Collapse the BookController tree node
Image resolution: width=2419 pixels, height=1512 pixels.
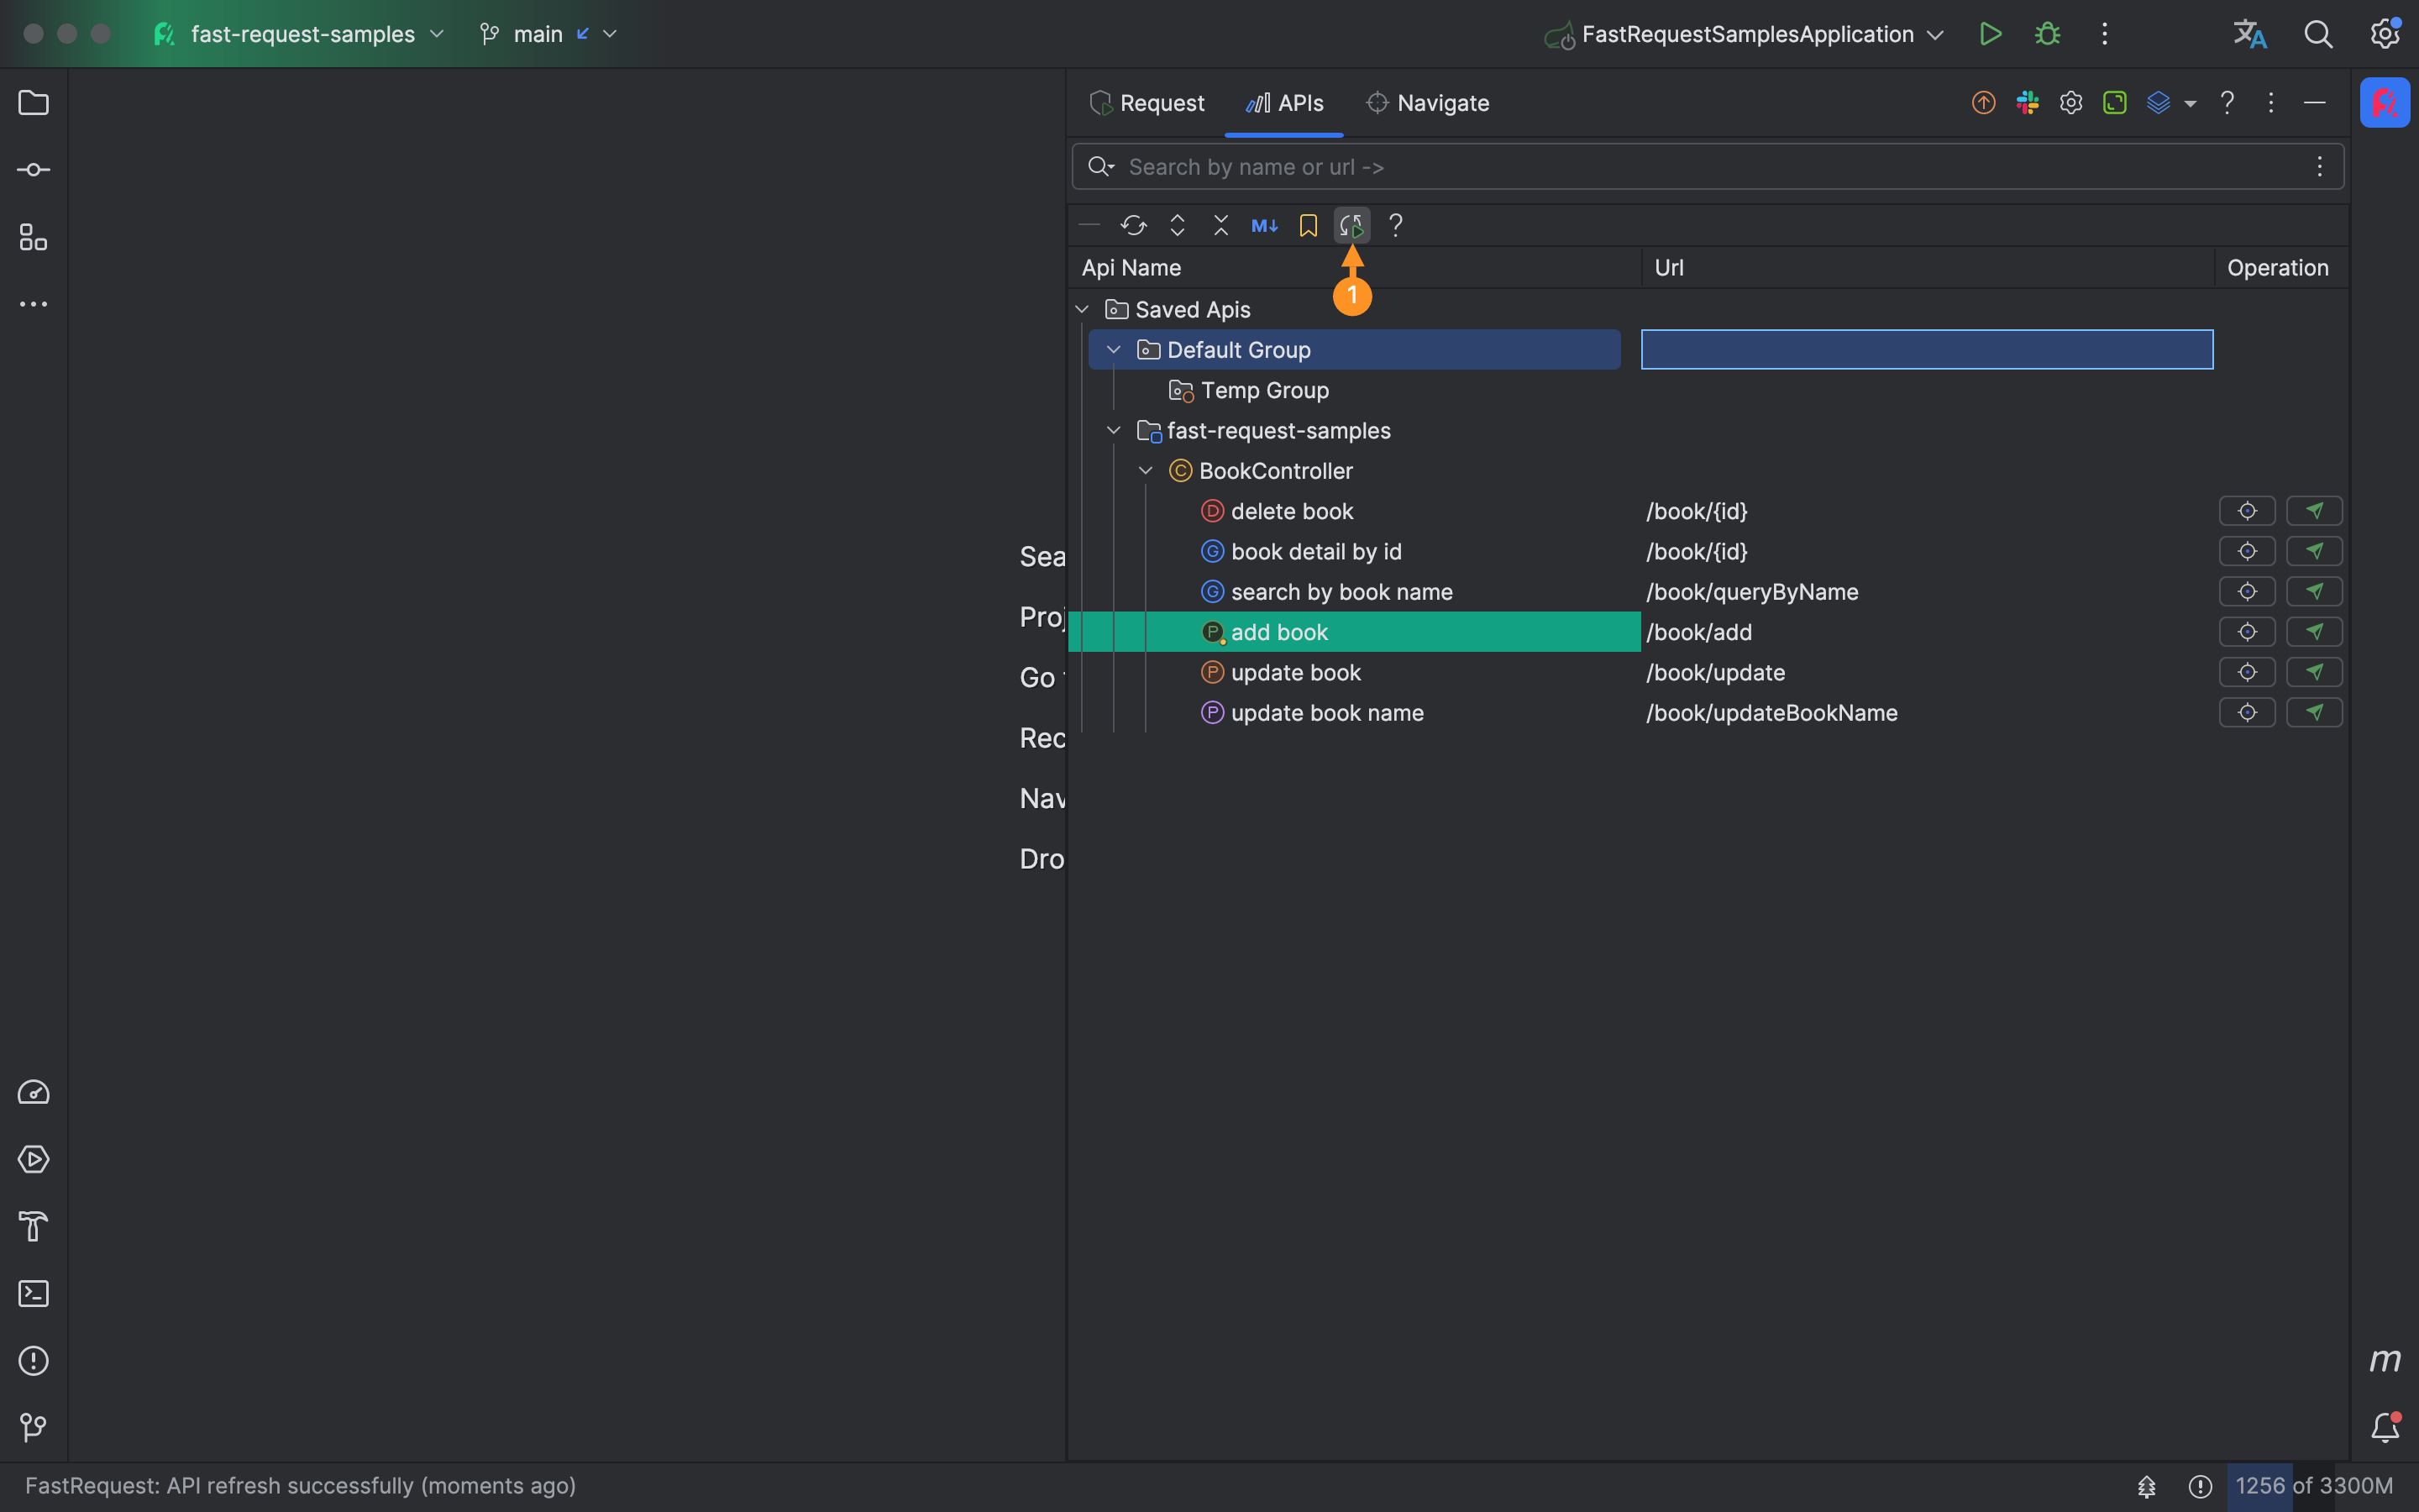1146,471
